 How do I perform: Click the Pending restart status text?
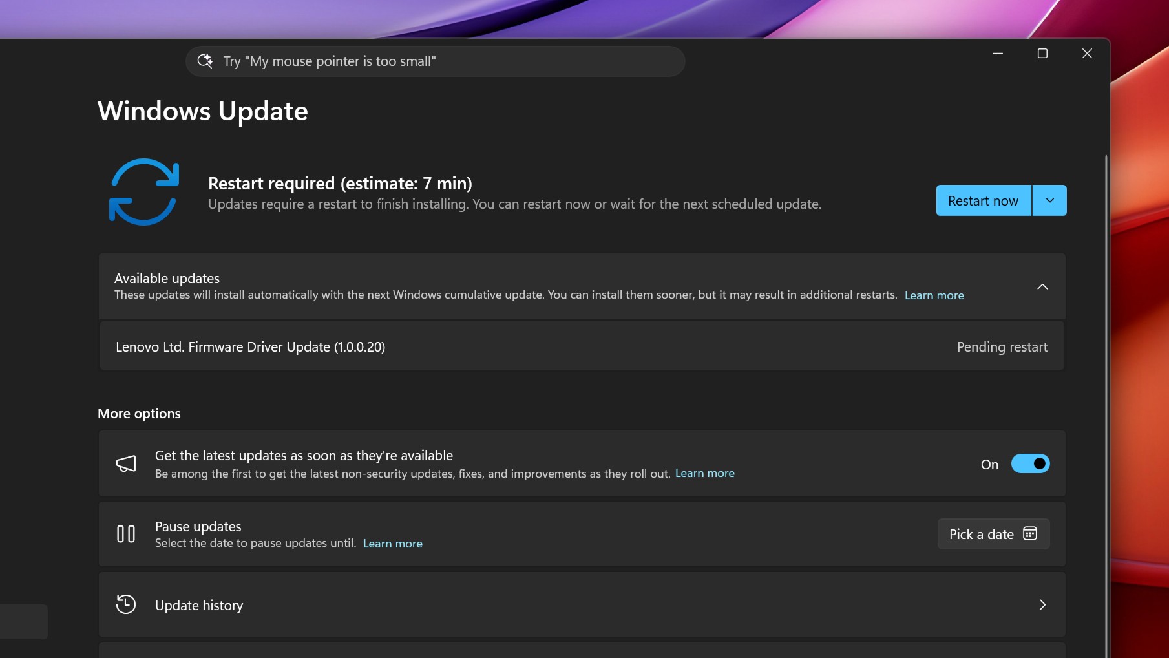click(1002, 347)
